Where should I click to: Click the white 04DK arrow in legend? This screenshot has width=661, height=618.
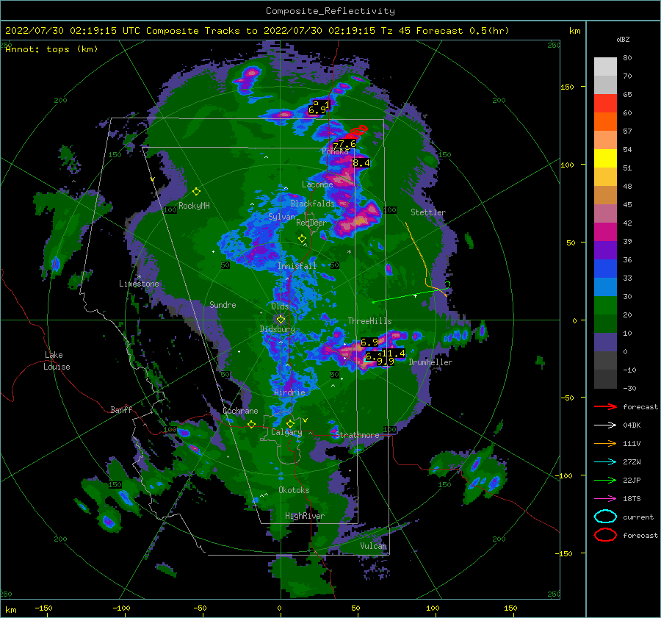(x=605, y=425)
